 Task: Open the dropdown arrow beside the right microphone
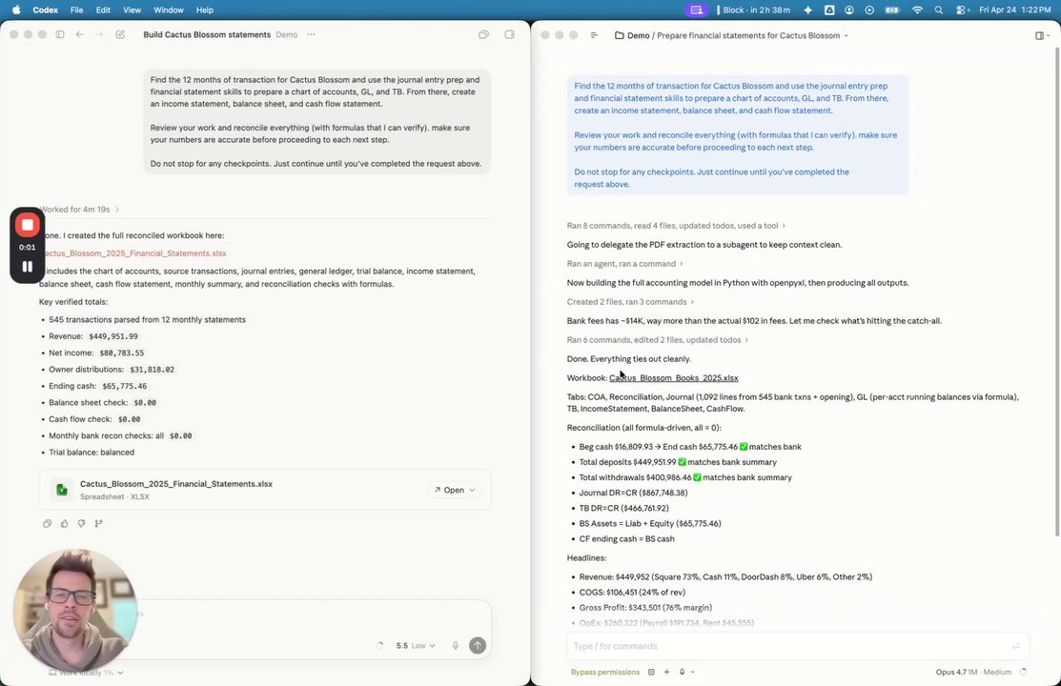(692, 673)
